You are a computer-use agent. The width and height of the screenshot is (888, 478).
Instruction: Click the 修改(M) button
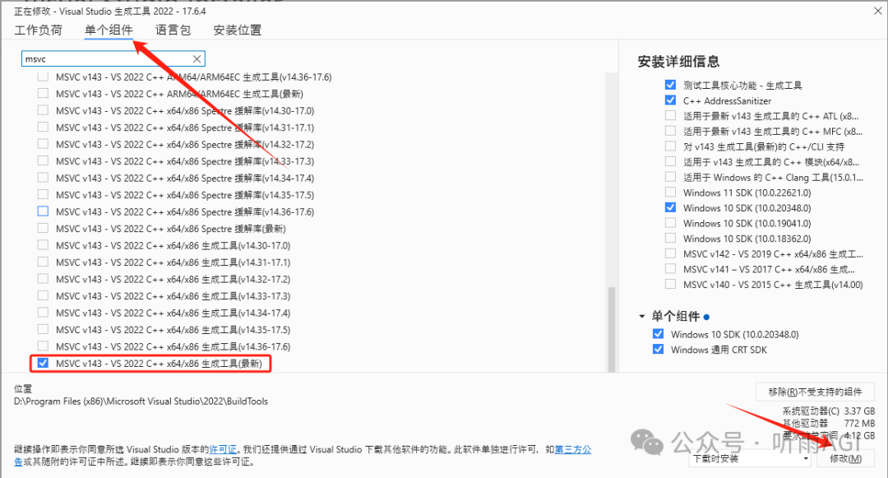pos(845,458)
